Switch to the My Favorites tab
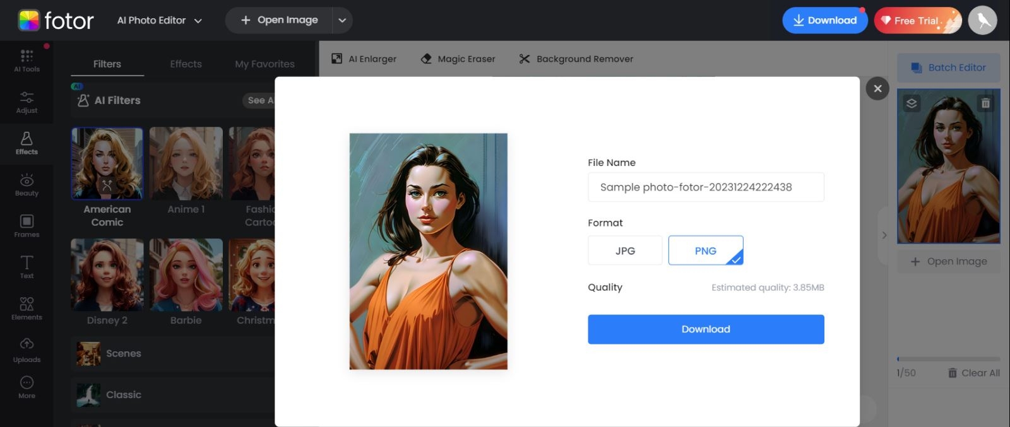The image size is (1010, 427). 264,64
